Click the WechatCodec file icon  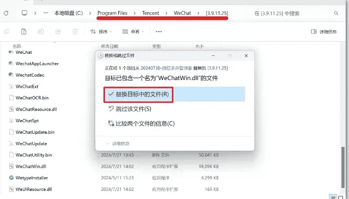pos(11,75)
